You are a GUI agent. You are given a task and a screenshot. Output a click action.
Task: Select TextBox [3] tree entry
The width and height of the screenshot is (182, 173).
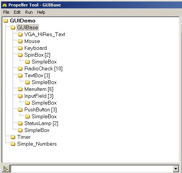[37, 75]
